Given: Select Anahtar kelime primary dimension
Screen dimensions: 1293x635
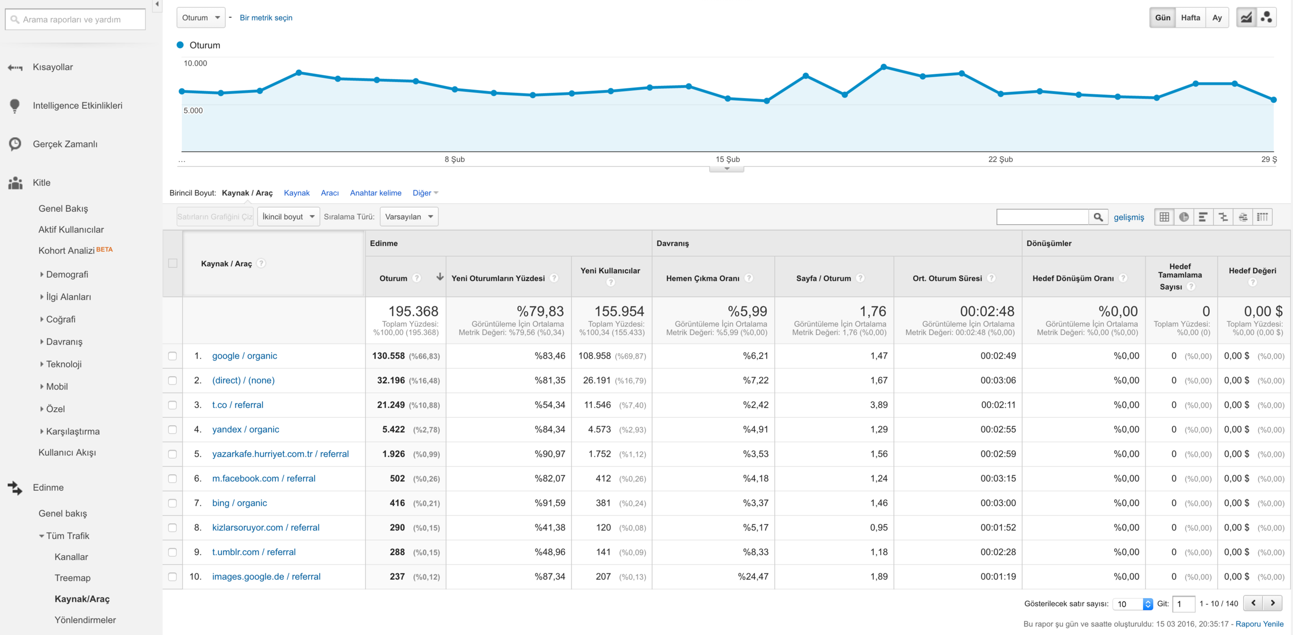Looking at the screenshot, I should pyautogui.click(x=376, y=193).
